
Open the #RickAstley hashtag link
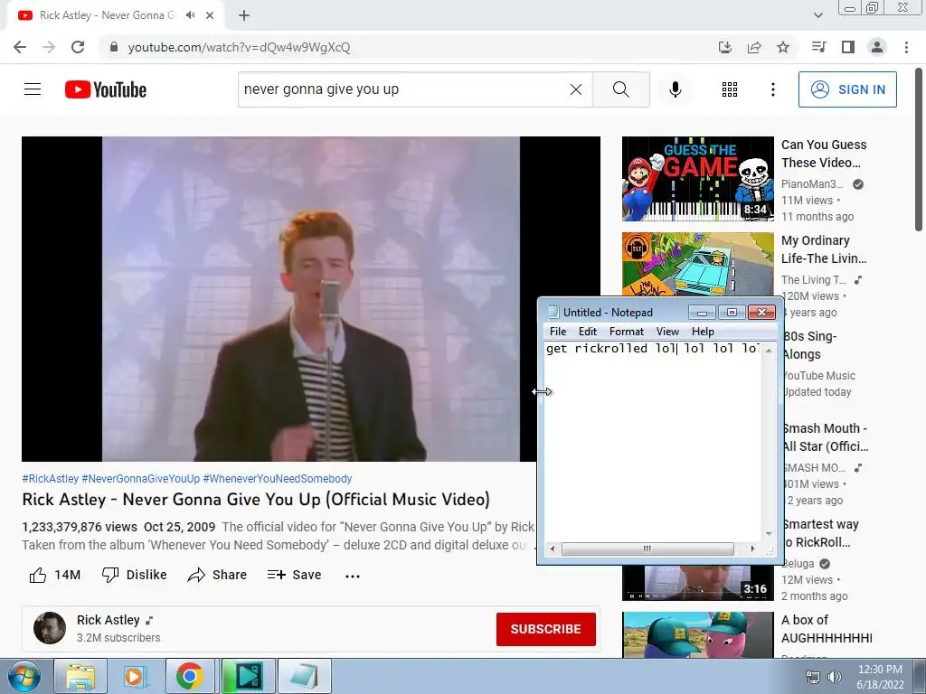point(51,479)
